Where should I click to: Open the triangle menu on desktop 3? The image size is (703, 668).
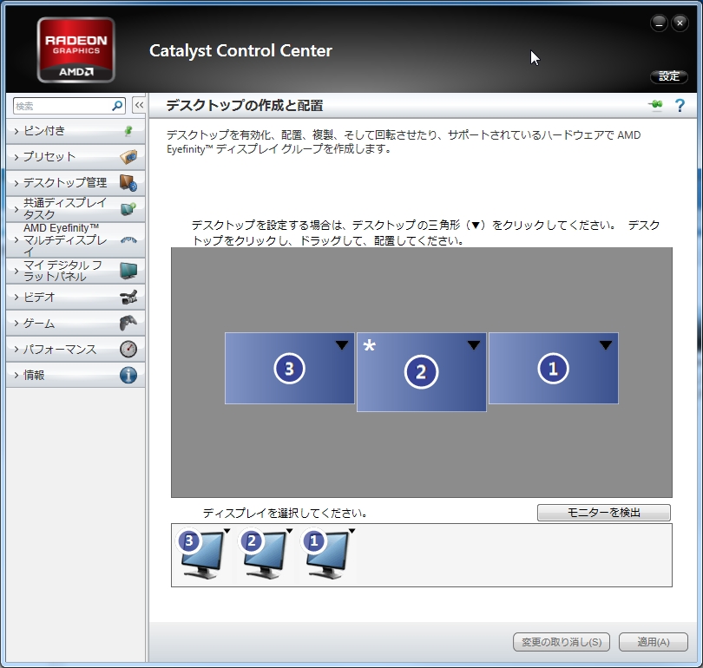[342, 345]
